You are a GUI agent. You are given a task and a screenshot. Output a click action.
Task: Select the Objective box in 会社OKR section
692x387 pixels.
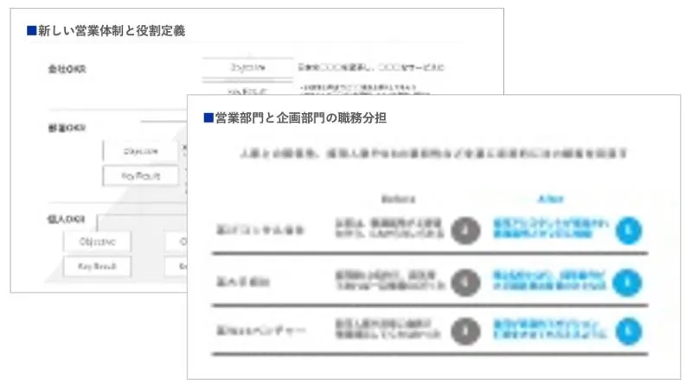click(x=247, y=67)
